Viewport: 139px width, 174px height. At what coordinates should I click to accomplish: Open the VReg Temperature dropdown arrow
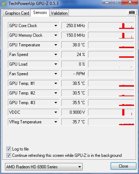56,122
